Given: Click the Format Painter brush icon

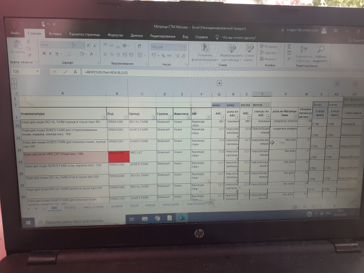Looking at the screenshot, I should (x=30, y=55).
